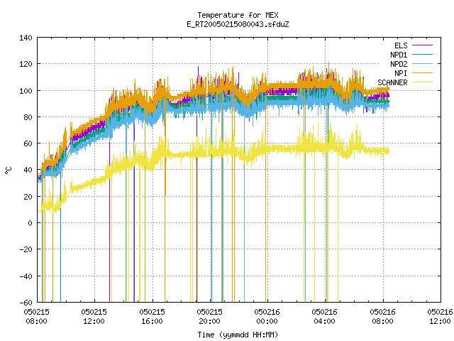Click the SCANNER legend label

tap(392, 82)
